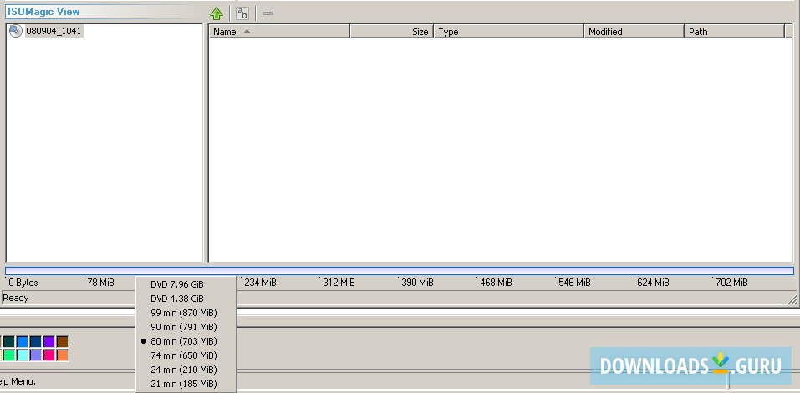Pick the hot pink color swatch

(49, 355)
